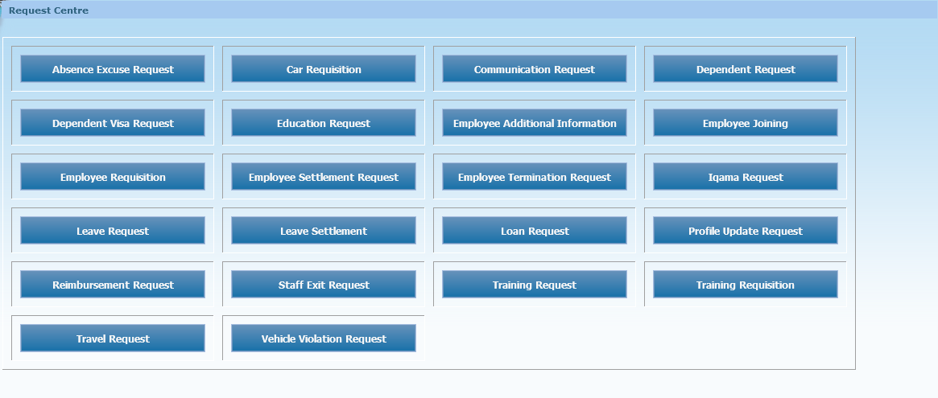The height and width of the screenshot is (398, 938).
Task: Launch the Dependent Visa Request
Action: [x=113, y=123]
